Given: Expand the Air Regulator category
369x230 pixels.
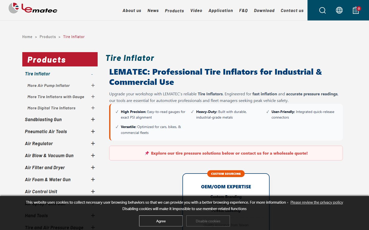Looking at the screenshot, I should 93,143.
